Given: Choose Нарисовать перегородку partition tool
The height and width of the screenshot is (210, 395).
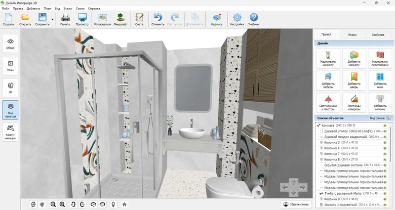Looking at the screenshot, I should pos(380,58).
